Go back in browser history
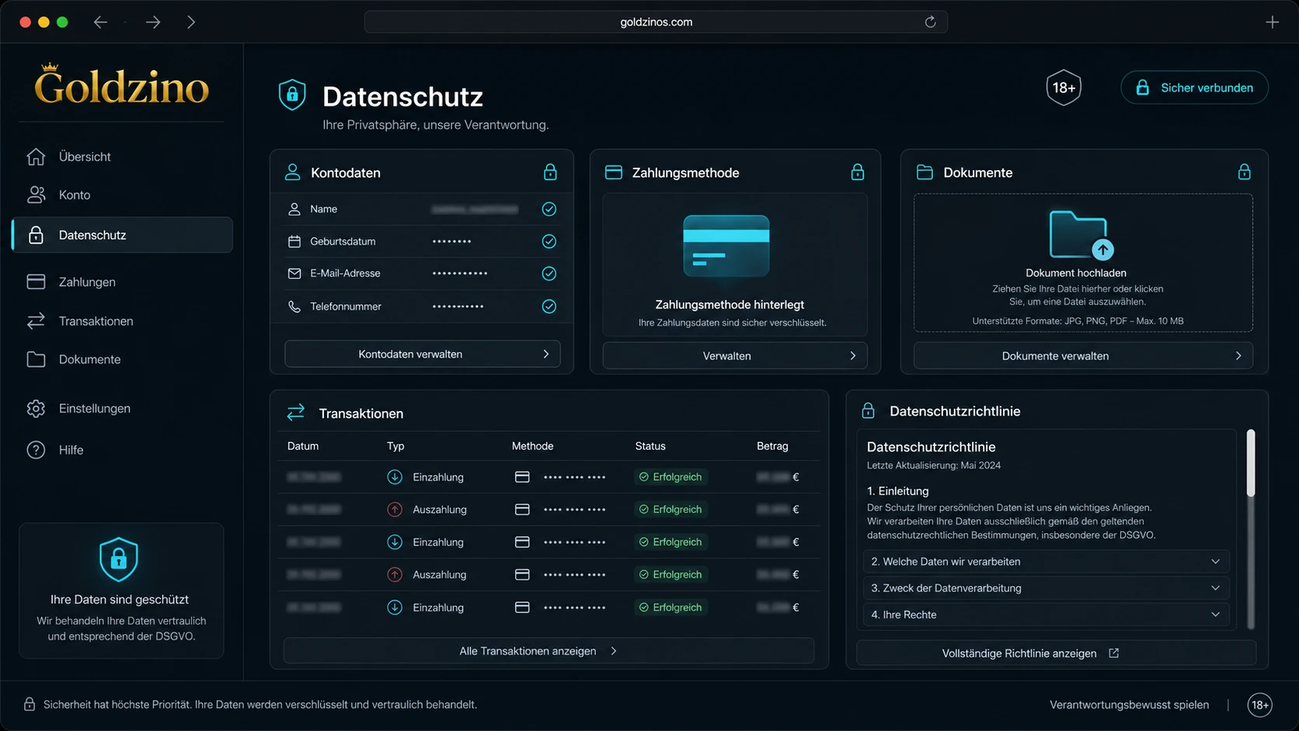This screenshot has height=731, width=1299. click(100, 22)
